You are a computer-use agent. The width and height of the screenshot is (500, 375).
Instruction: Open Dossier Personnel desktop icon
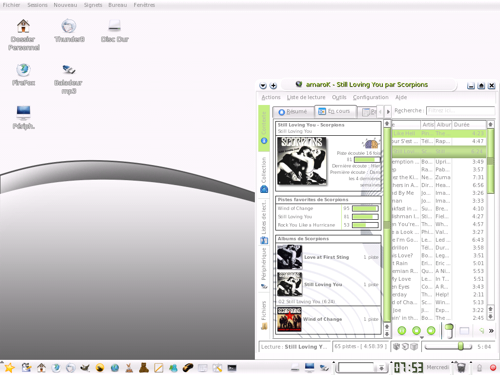click(x=23, y=35)
